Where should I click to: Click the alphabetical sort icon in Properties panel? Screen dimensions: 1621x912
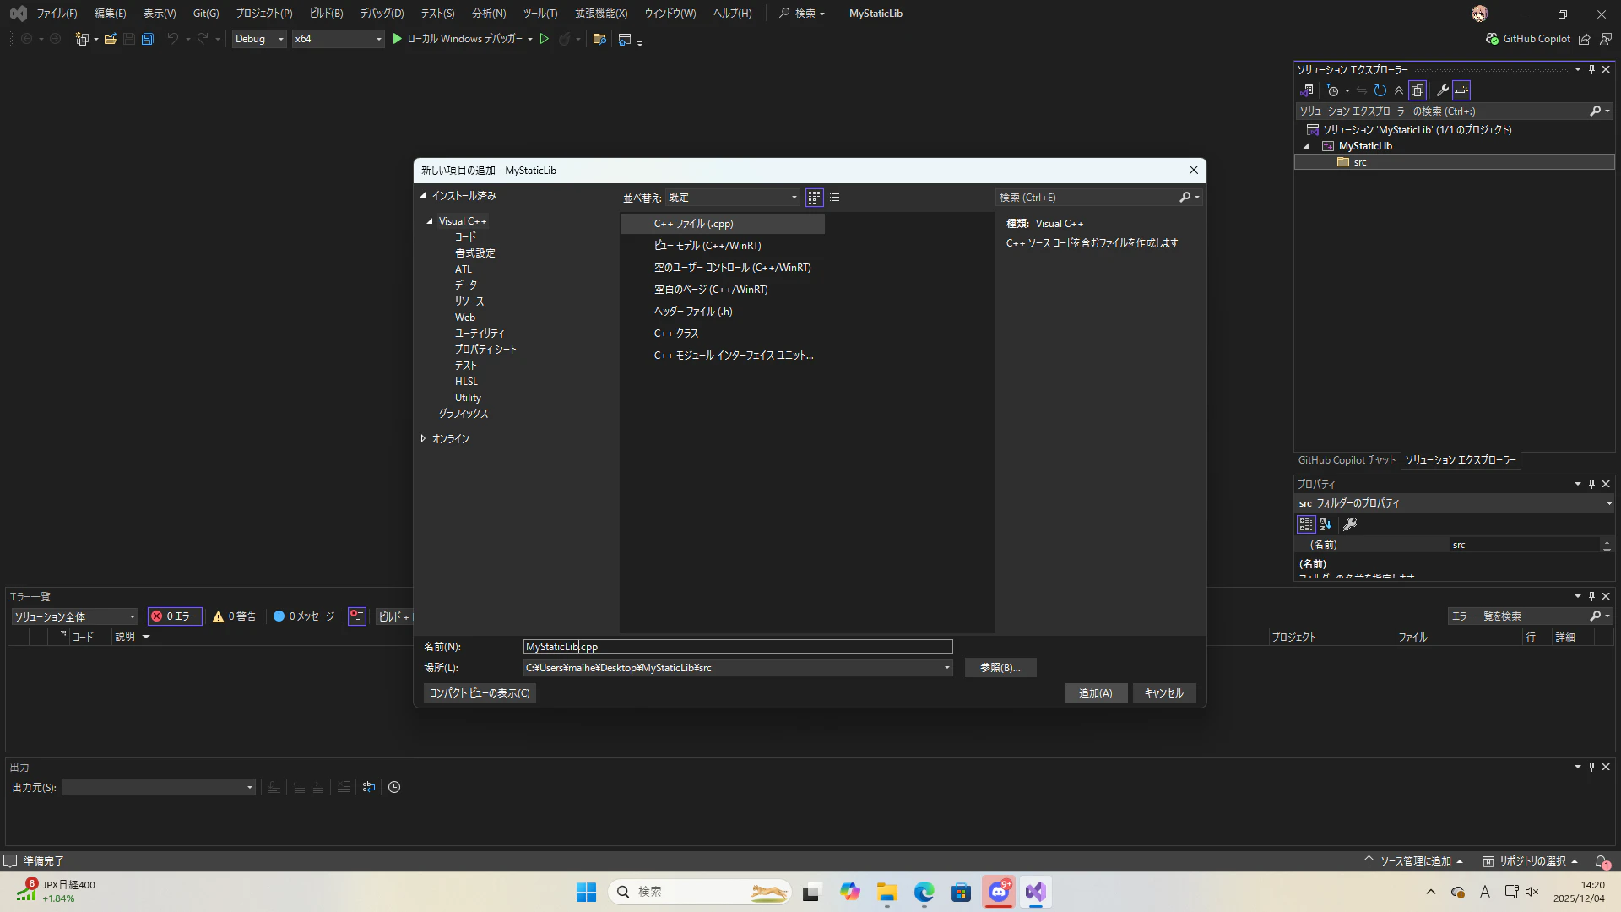tap(1326, 524)
